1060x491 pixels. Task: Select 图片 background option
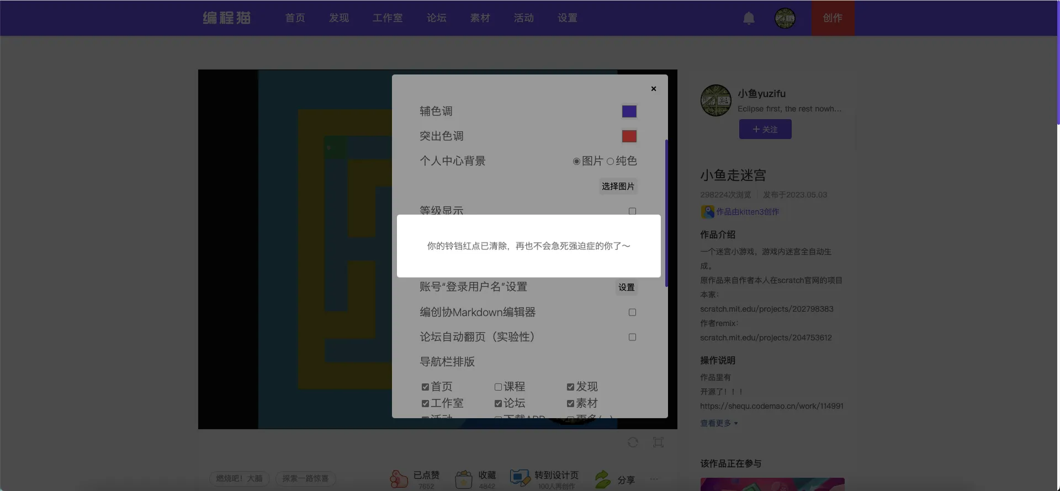(576, 161)
